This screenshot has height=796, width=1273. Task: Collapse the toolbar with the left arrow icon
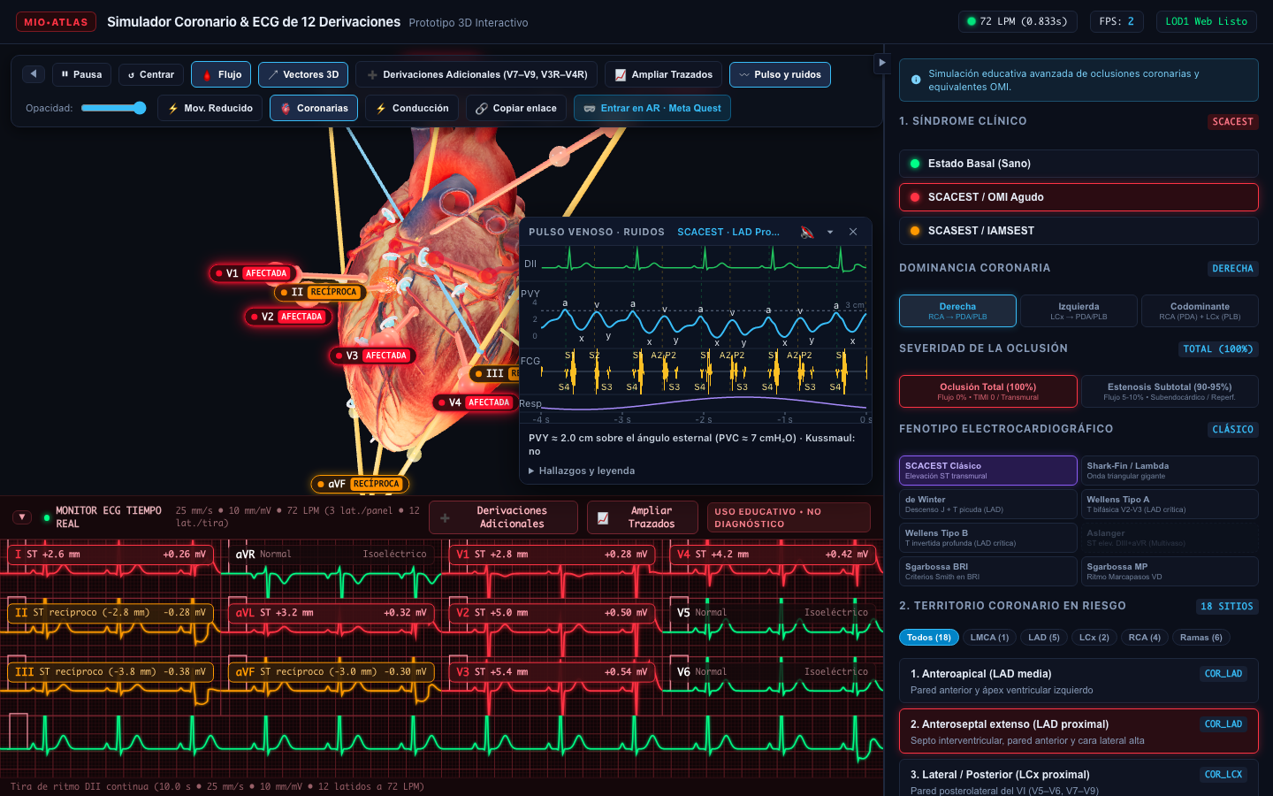tap(34, 74)
